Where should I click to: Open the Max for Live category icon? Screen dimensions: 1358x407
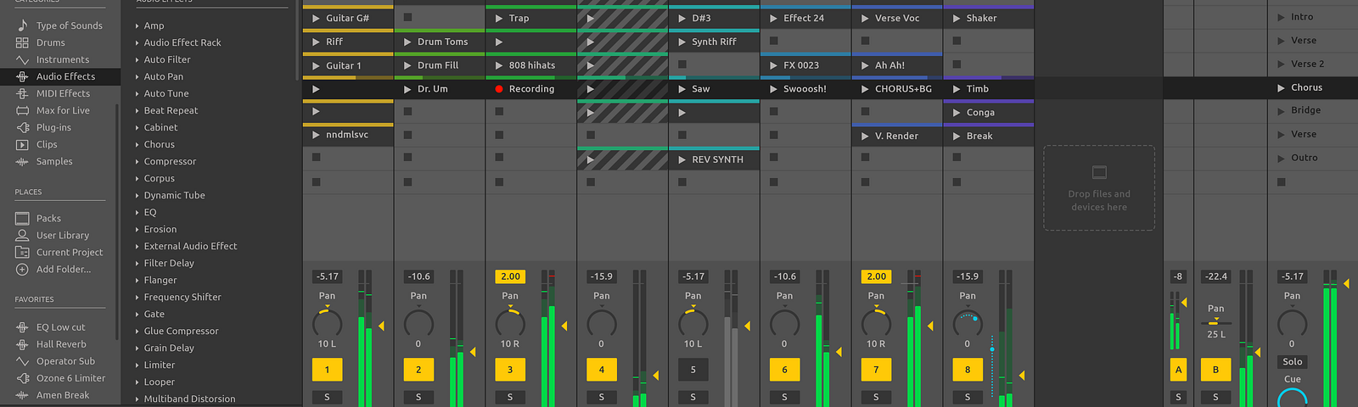(22, 110)
